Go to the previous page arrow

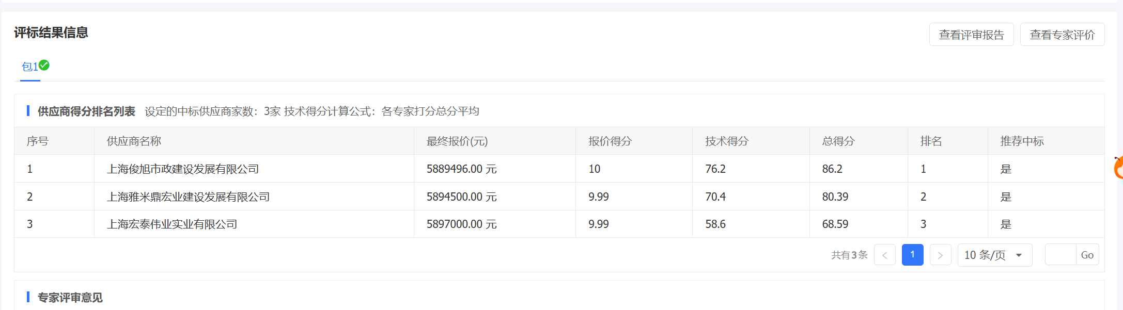pyautogui.click(x=884, y=255)
